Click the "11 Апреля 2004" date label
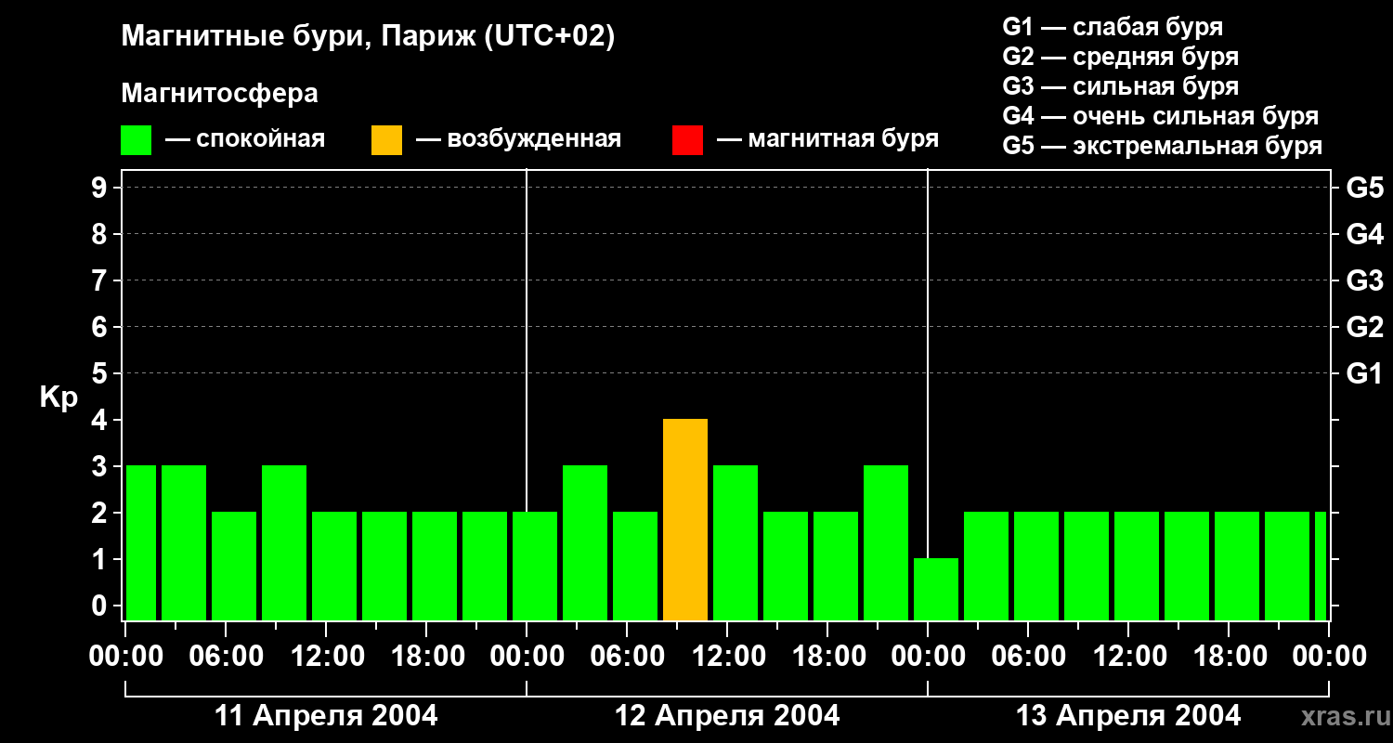 pyautogui.click(x=326, y=715)
